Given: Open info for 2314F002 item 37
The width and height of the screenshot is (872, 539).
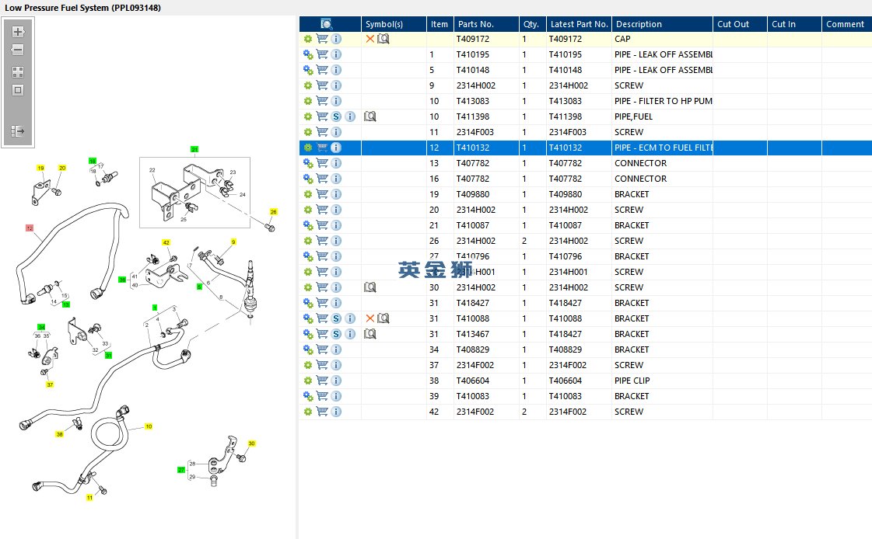Looking at the screenshot, I should (x=336, y=365).
